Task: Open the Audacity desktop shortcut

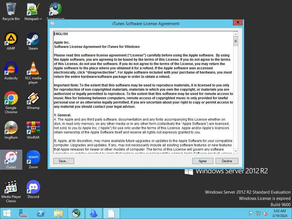Action: coord(11,71)
